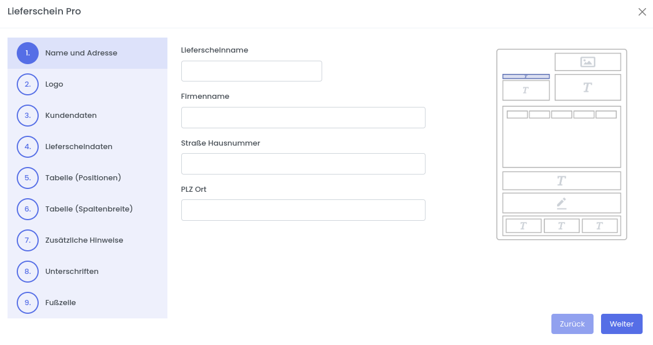Open the Zusätzliche Hinweise step
This screenshot has height=345, width=653.
84,240
